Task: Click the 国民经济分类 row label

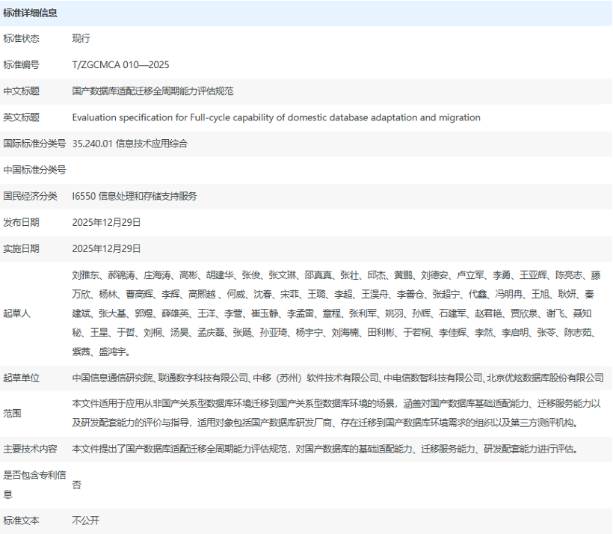Action: (x=30, y=196)
